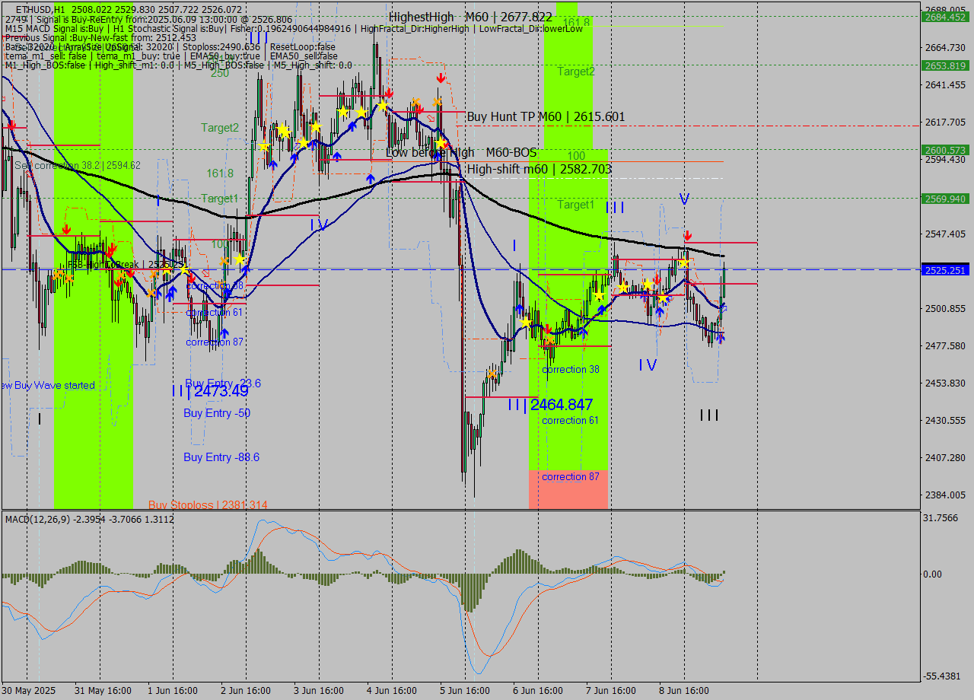Click the blue up arrow near the correction 87 label
The height and width of the screenshot is (700, 974).
point(224,332)
